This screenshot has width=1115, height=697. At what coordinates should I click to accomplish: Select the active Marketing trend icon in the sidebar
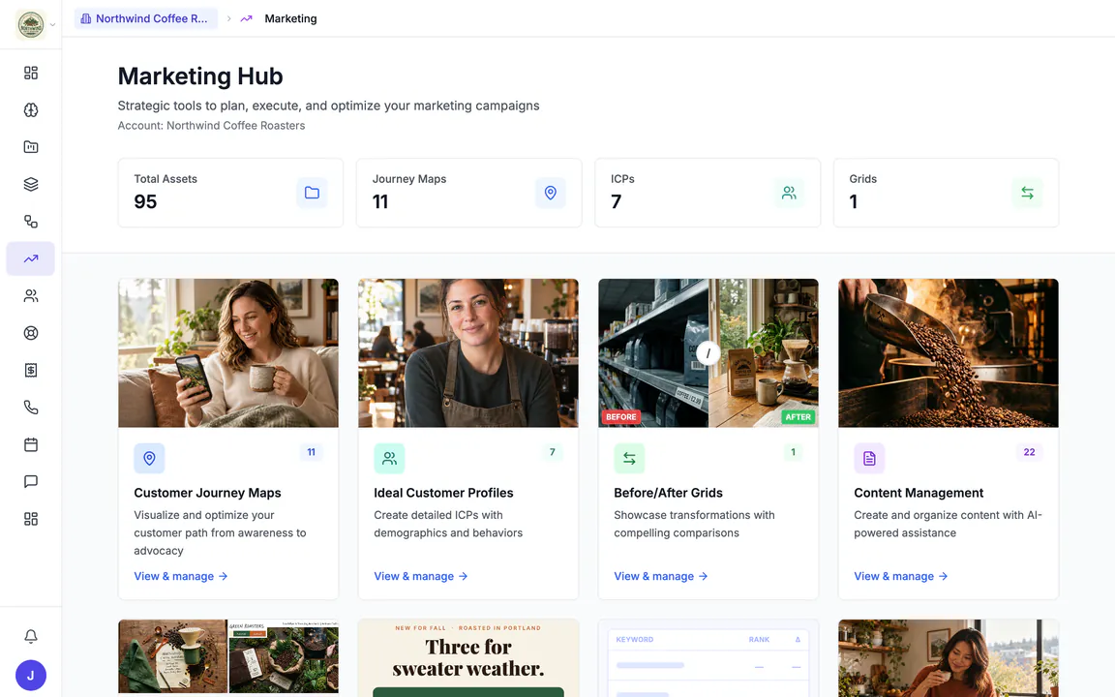(x=31, y=258)
